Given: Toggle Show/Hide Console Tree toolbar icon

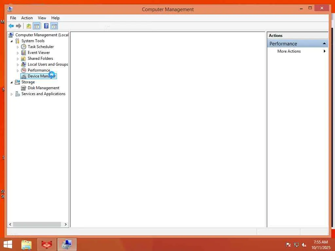Looking at the screenshot, I should (37, 26).
